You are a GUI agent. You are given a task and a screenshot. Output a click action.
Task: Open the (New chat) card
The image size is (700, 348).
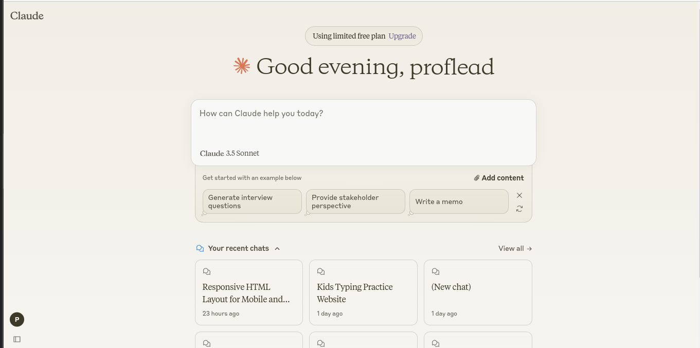tap(478, 292)
